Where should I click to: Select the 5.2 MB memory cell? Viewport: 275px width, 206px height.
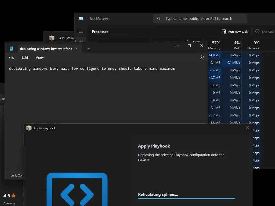(215, 85)
